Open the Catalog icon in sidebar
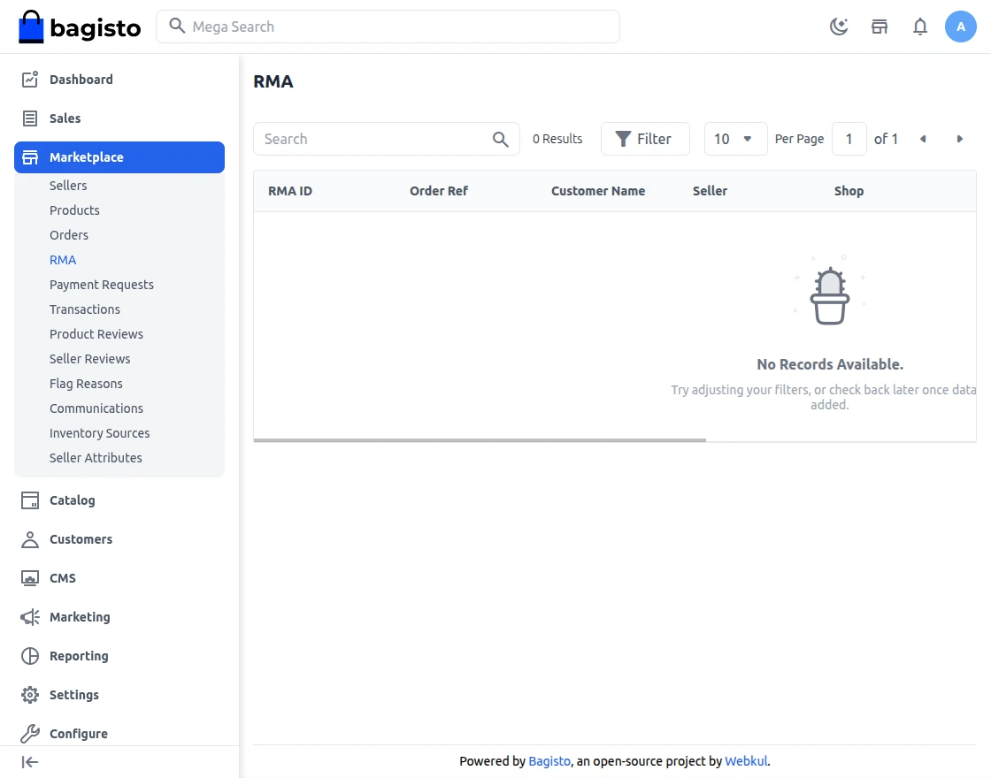The height and width of the screenshot is (778, 991). pyautogui.click(x=30, y=500)
